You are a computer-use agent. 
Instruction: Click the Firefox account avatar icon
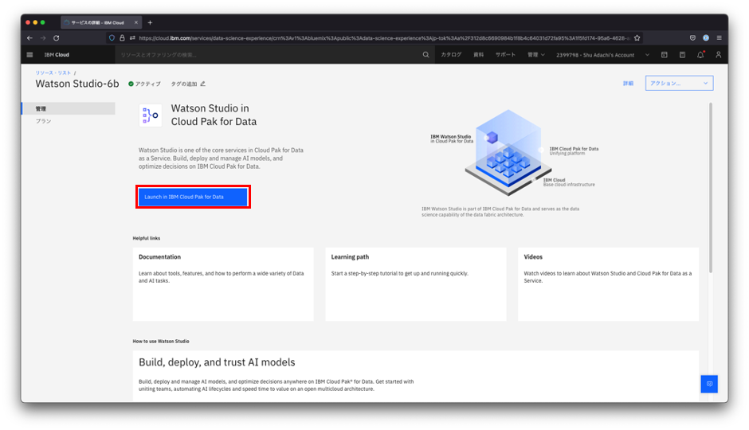click(705, 37)
